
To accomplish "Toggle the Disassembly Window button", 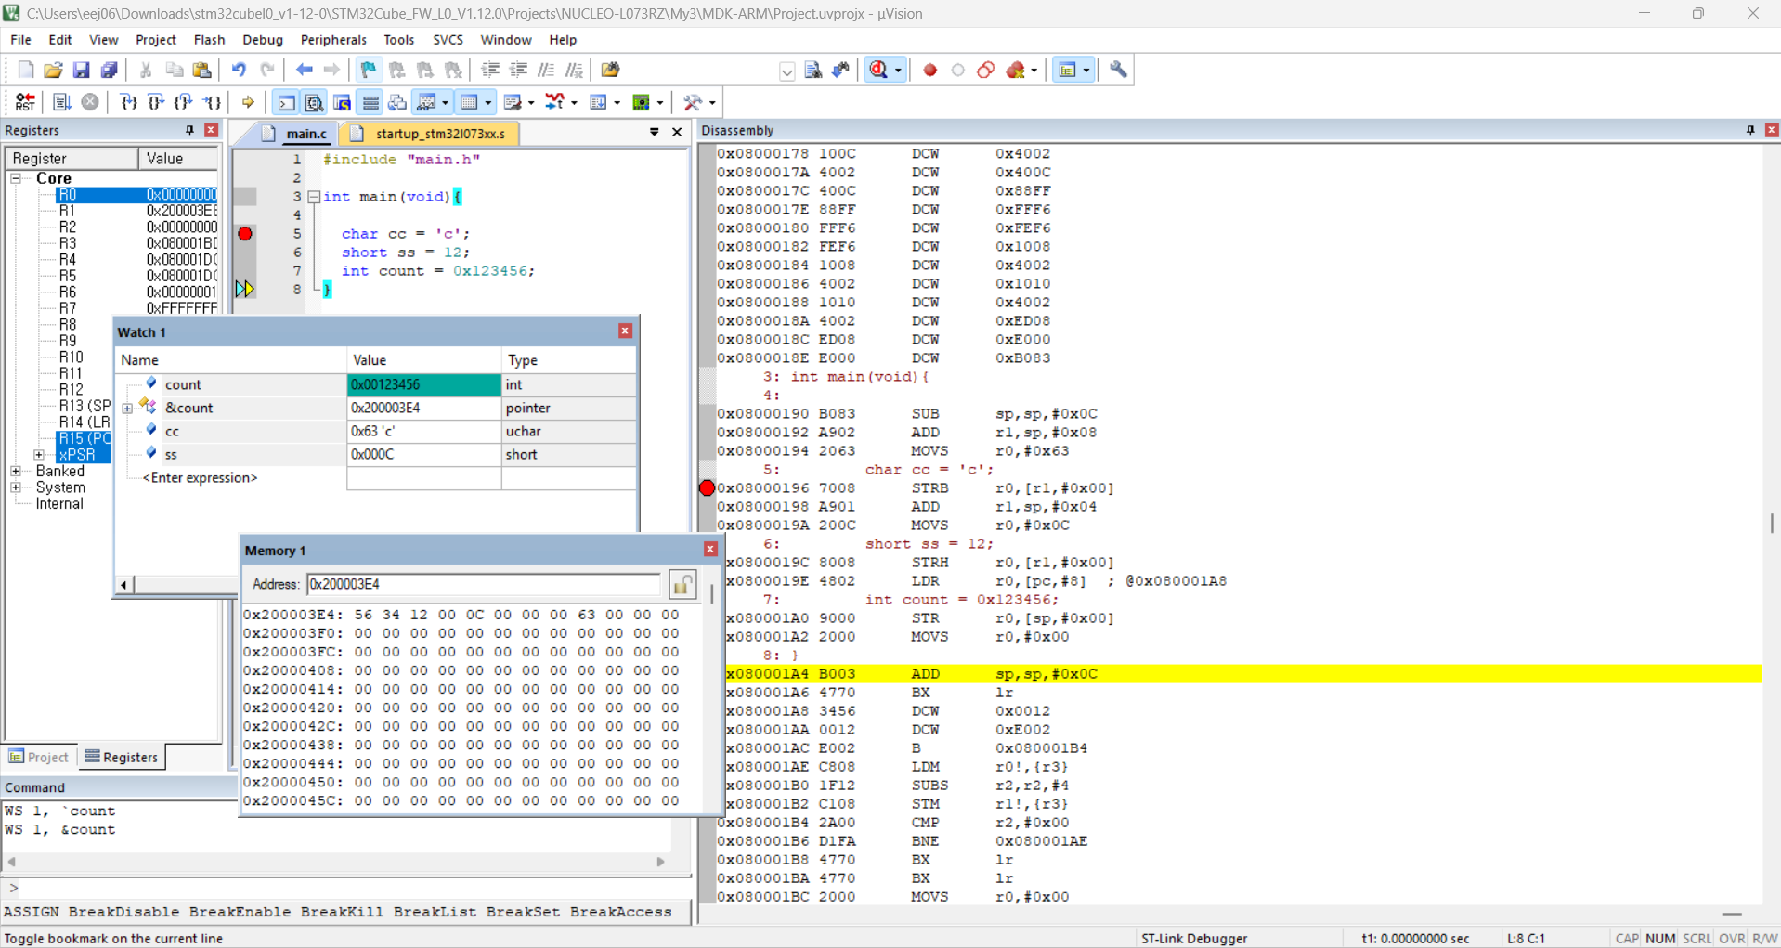I will click(315, 102).
